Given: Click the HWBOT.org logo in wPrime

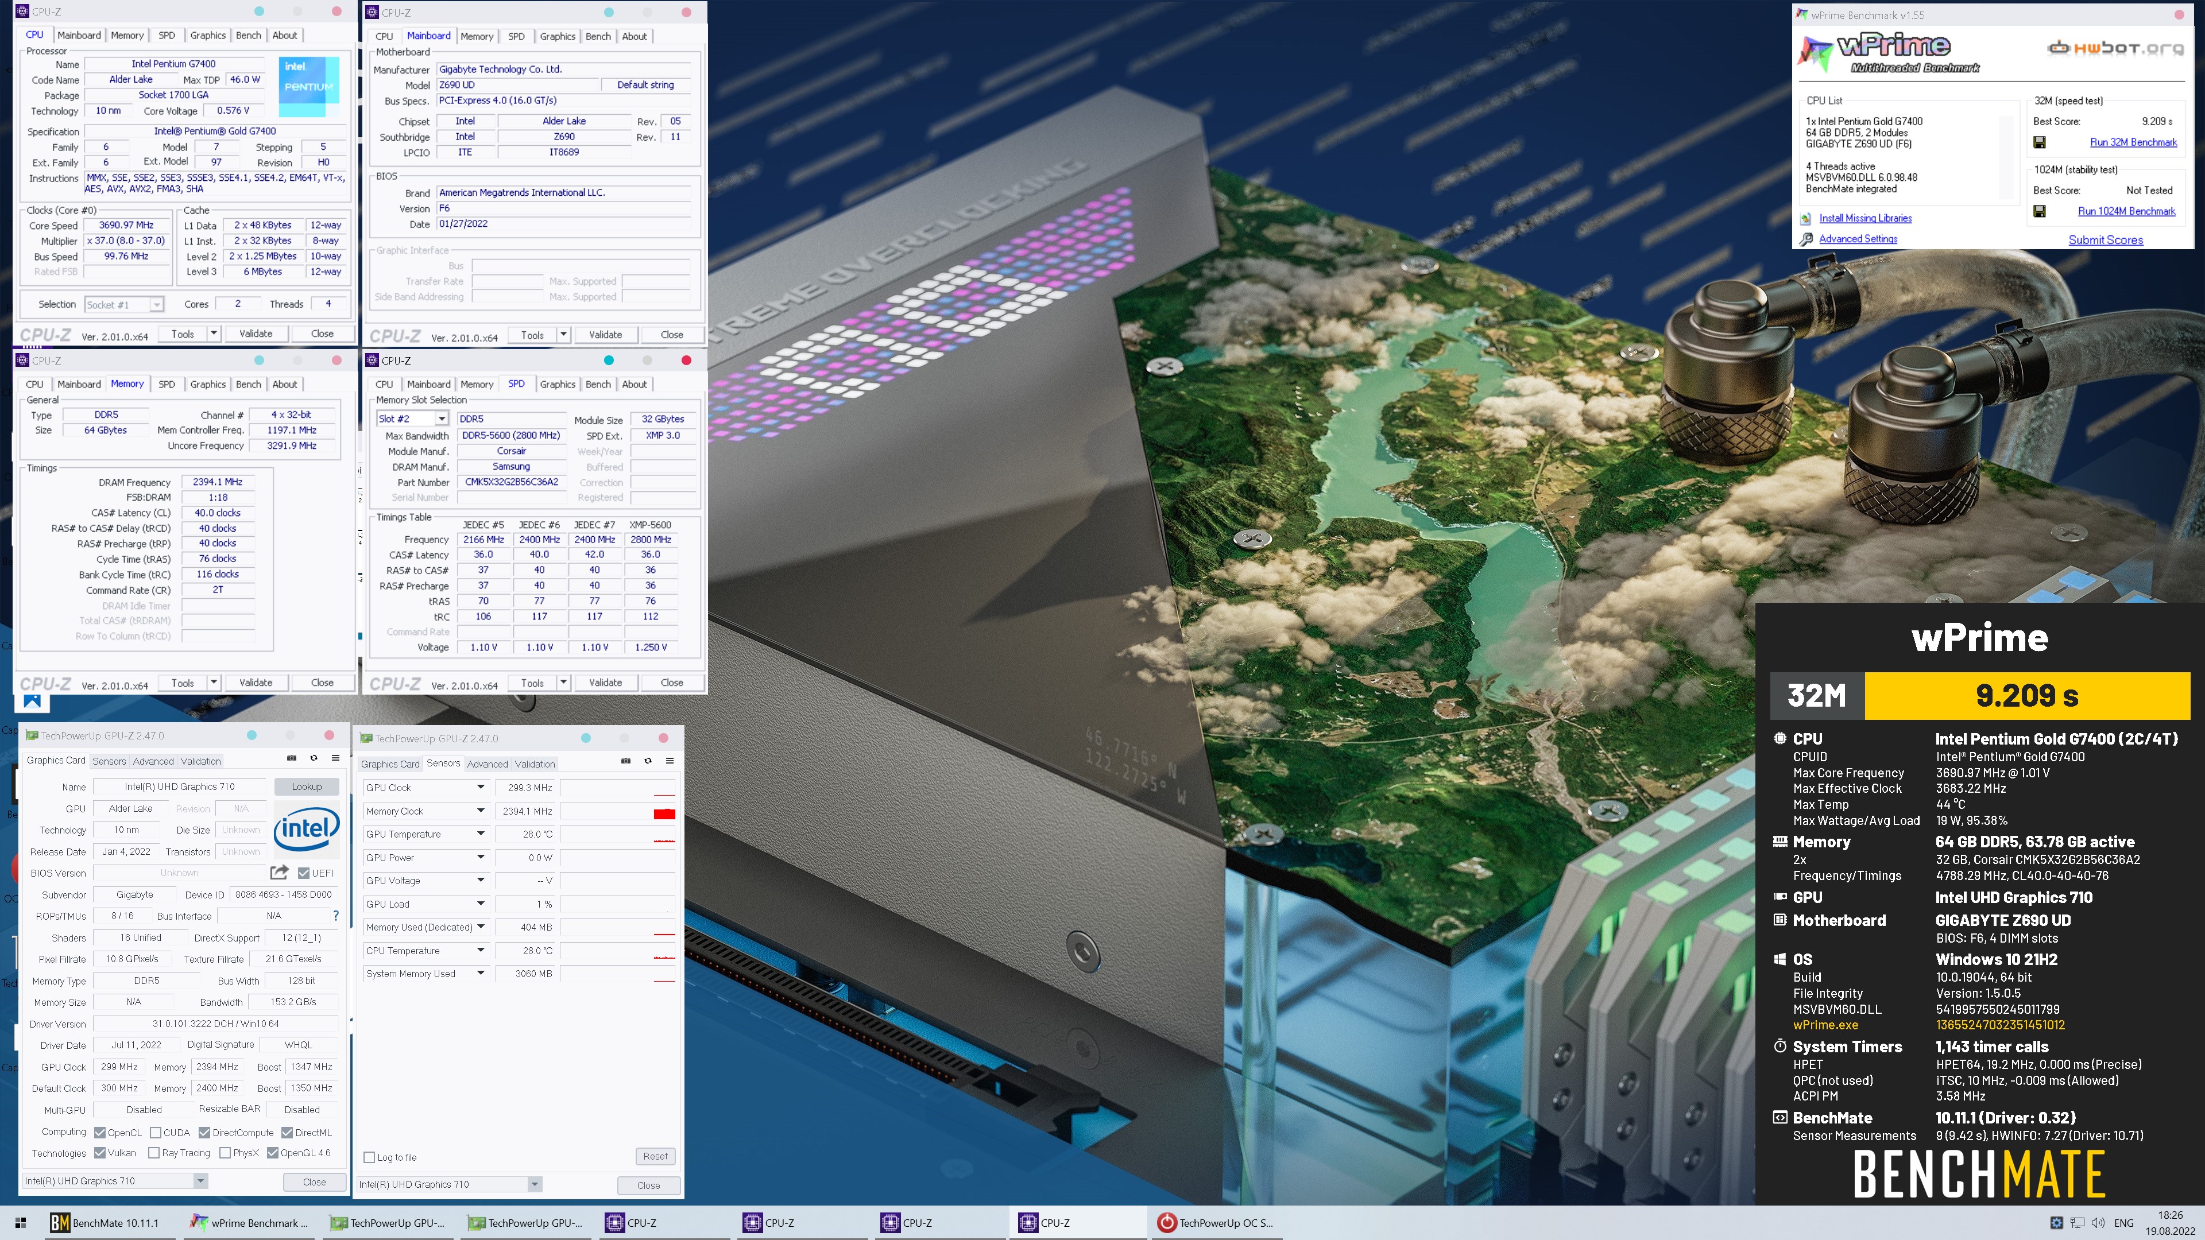Looking at the screenshot, I should pos(2114,49).
